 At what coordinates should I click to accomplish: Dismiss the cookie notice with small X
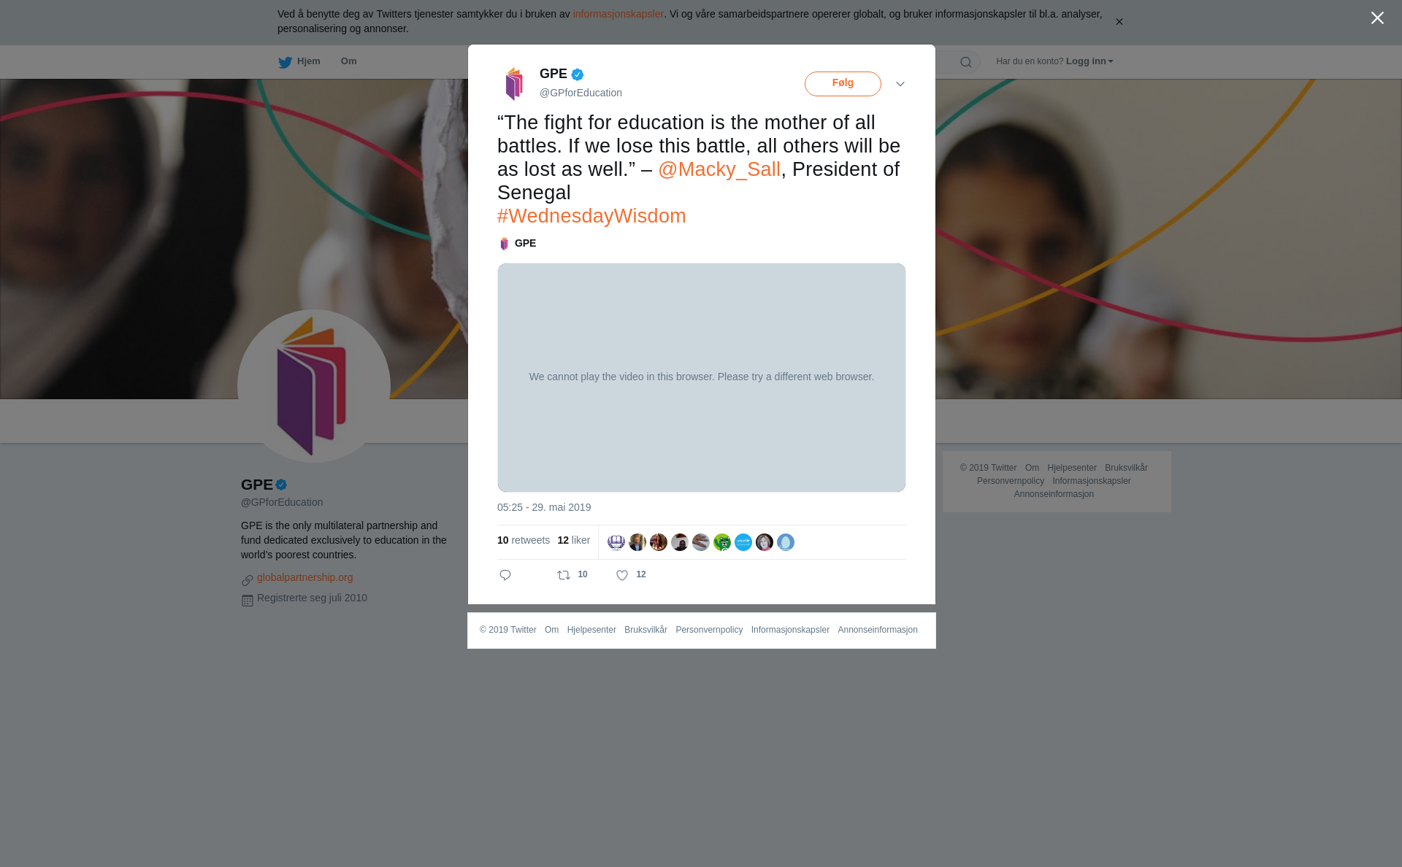click(x=1119, y=22)
